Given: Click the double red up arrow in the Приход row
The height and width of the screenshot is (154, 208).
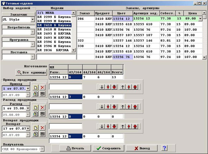Looking at the screenshot, I should (135, 87).
